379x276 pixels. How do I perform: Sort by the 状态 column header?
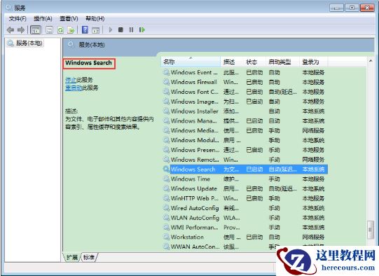coord(254,62)
